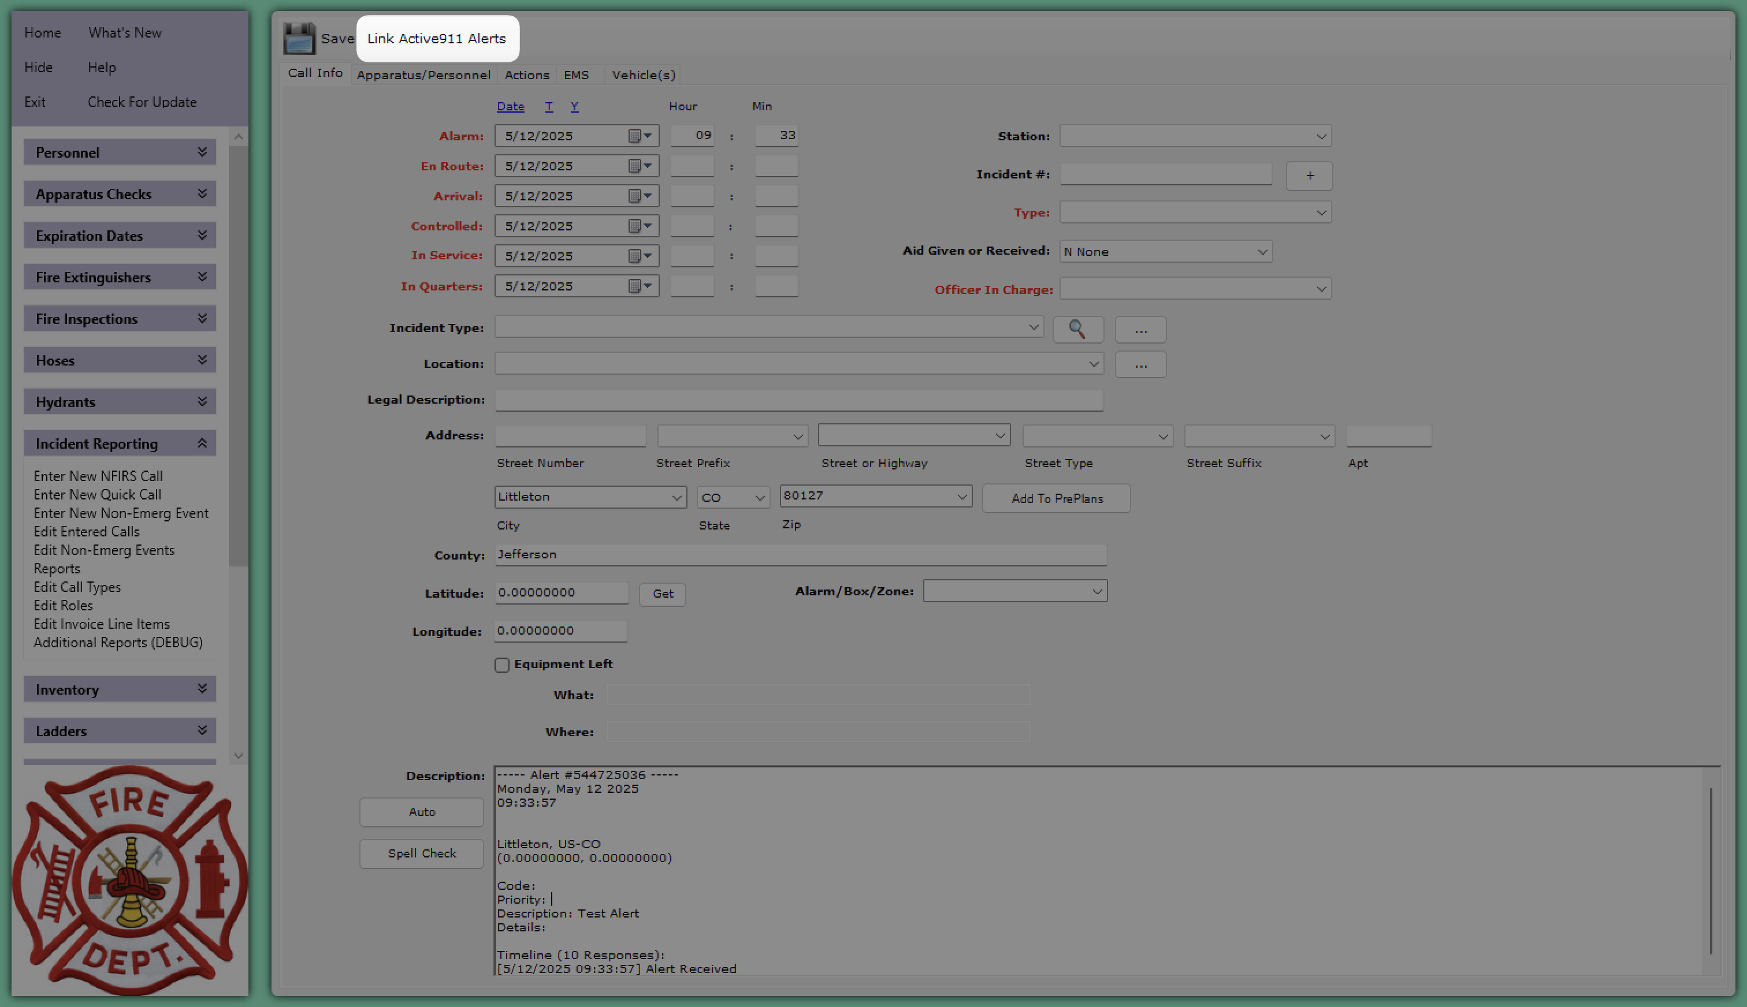Expand the Fire Inspections sidebar section
Image resolution: width=1747 pixels, height=1007 pixels.
click(x=120, y=318)
